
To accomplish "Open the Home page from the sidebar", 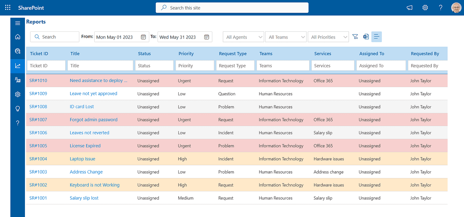I will coord(17,37).
